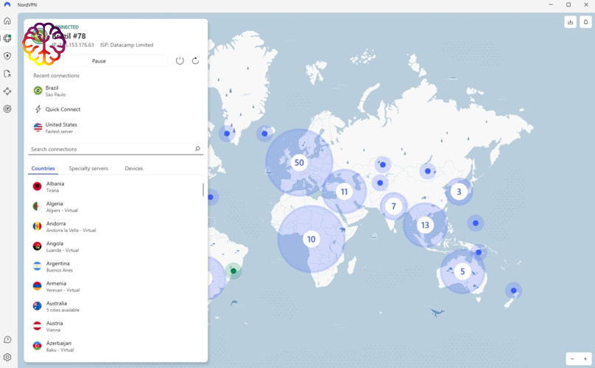Open the settings gear icon
This screenshot has height=368, width=595.
(x=7, y=358)
